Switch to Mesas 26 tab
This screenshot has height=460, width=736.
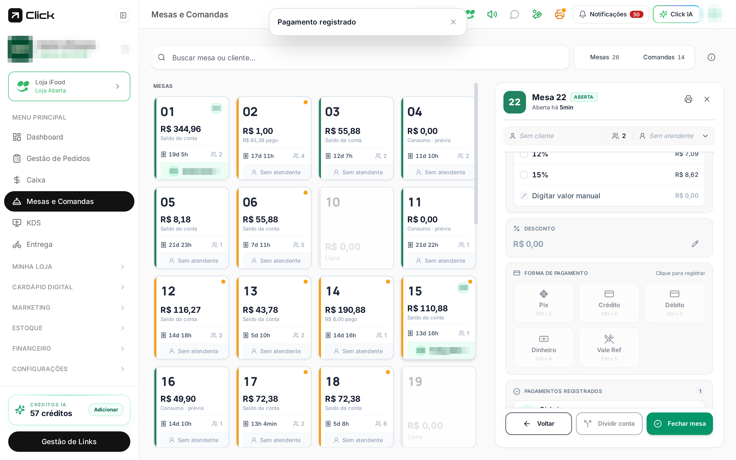604,57
